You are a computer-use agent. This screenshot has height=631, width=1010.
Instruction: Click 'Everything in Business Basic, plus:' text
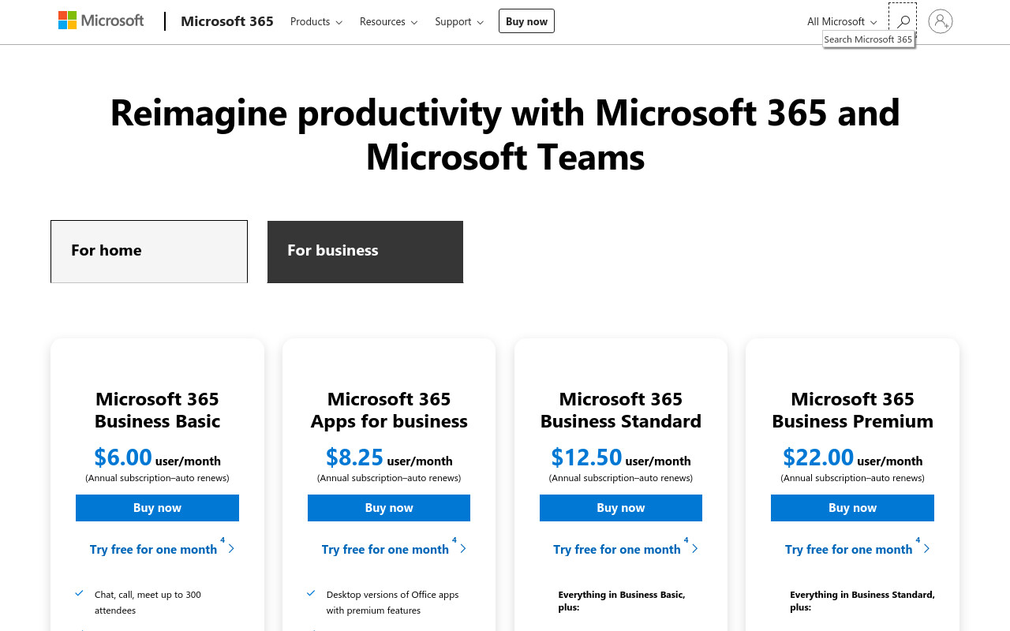tap(622, 601)
